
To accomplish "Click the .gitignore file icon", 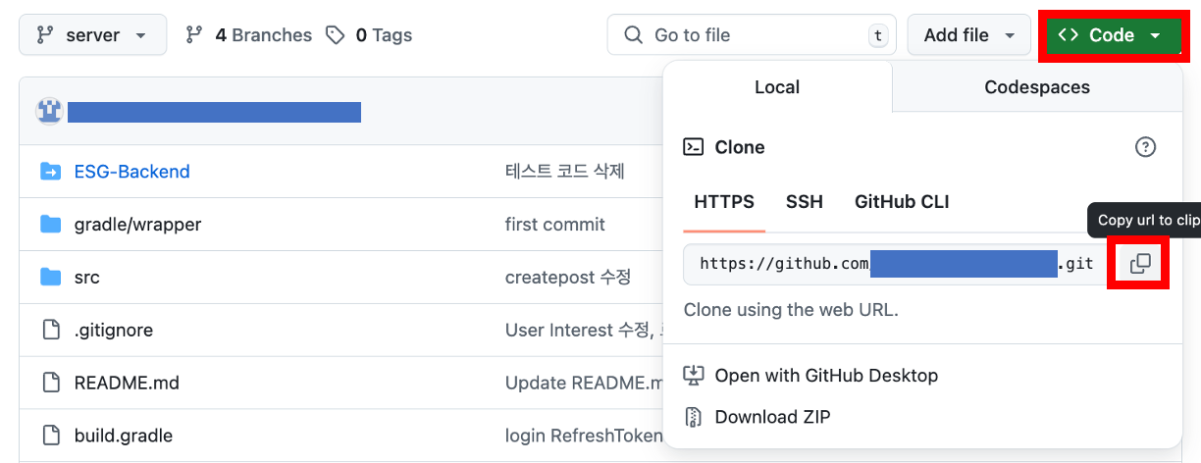I will [51, 331].
